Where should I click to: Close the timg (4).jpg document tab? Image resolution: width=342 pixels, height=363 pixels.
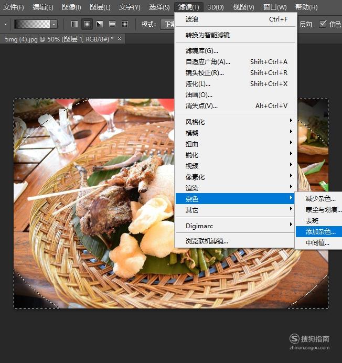(x=120, y=39)
